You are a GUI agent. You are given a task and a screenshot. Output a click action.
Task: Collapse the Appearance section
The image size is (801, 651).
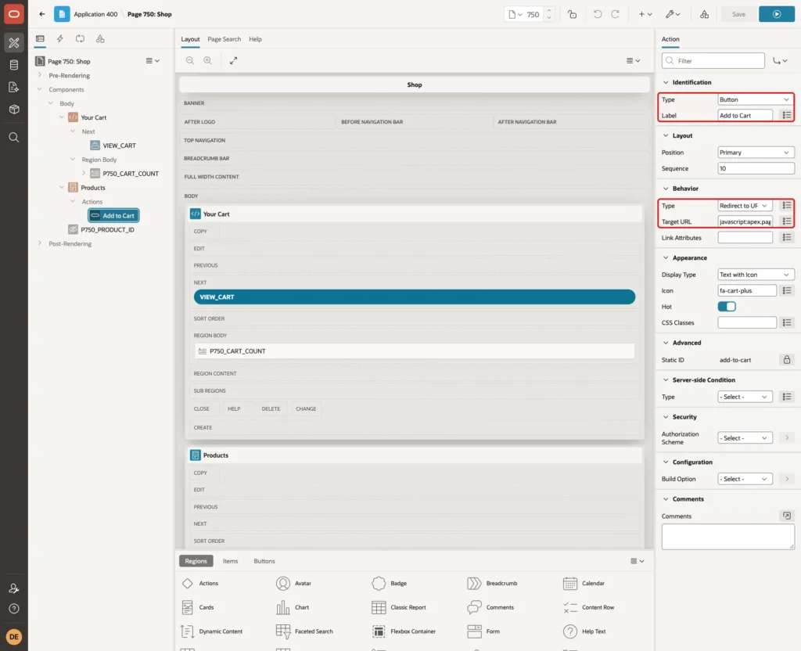(x=666, y=257)
